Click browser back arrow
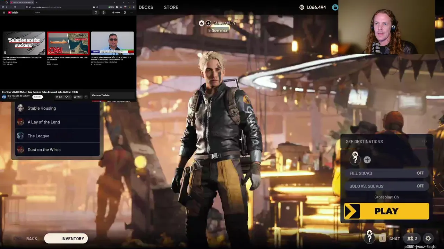444x249 pixels. (7, 7)
